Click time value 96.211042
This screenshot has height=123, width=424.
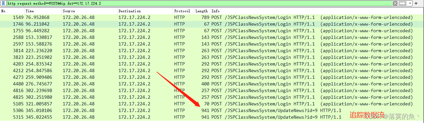pos(37,24)
